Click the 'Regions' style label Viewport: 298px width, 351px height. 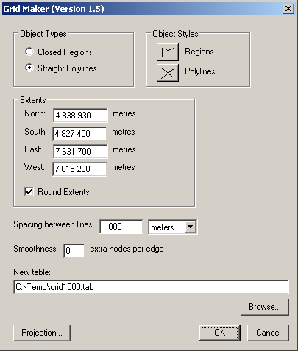tap(199, 52)
